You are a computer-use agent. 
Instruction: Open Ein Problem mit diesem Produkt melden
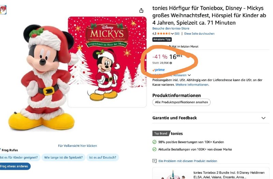point(188,161)
